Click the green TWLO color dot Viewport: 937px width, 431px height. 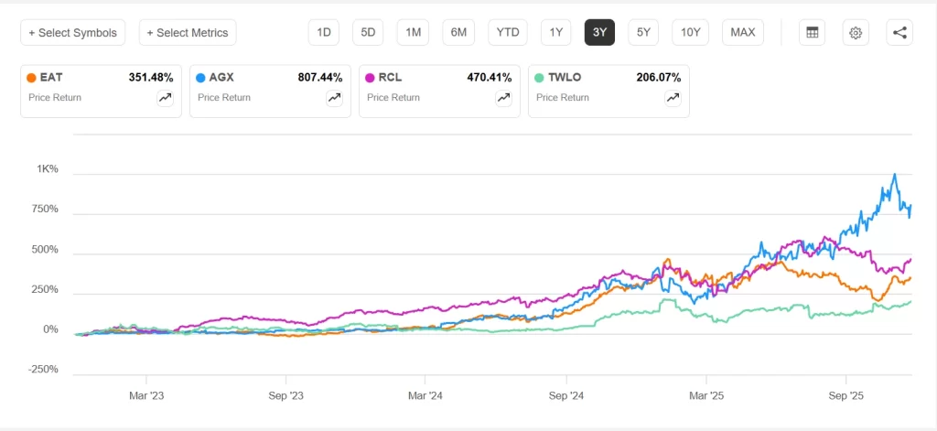(540, 78)
